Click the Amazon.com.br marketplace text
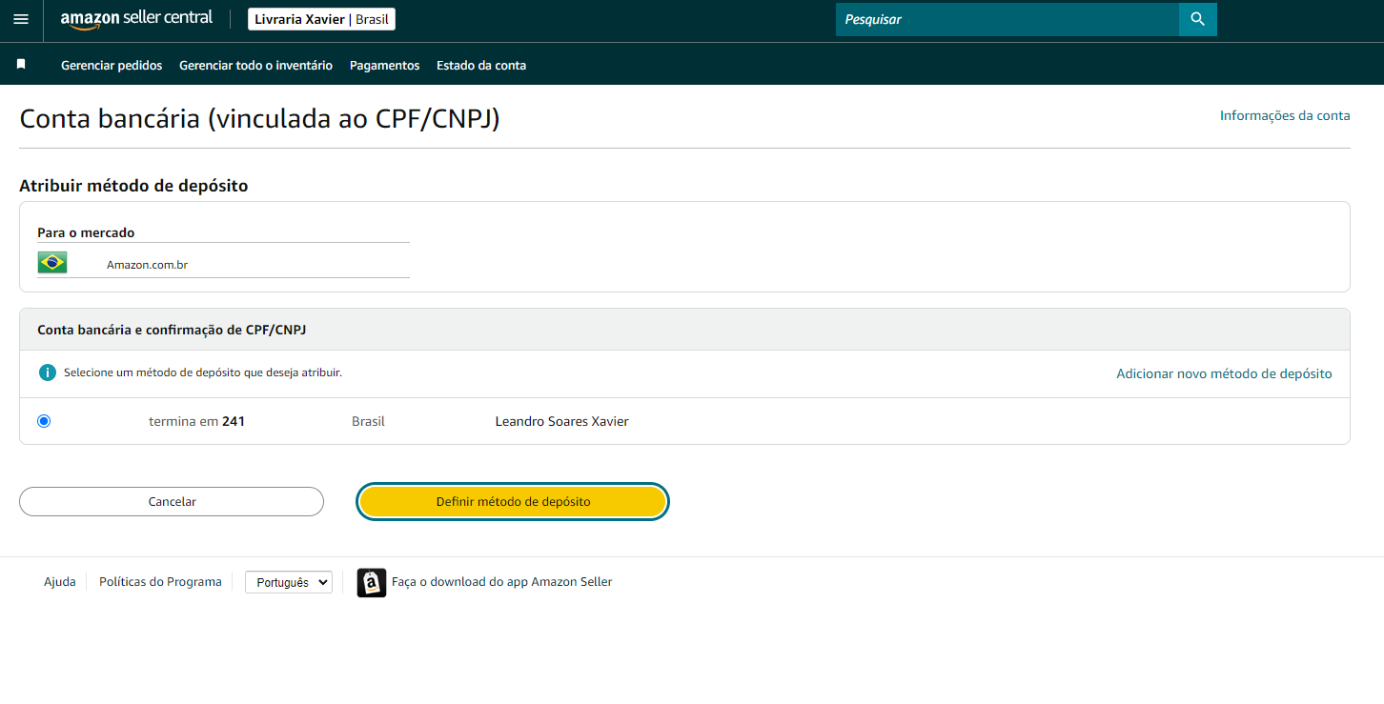The width and height of the screenshot is (1384, 704). [x=147, y=265]
